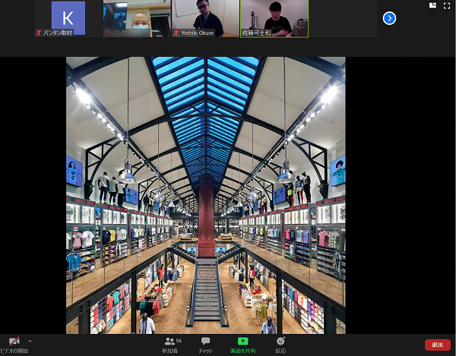Expand video options chevron beside camera

pyautogui.click(x=30, y=341)
